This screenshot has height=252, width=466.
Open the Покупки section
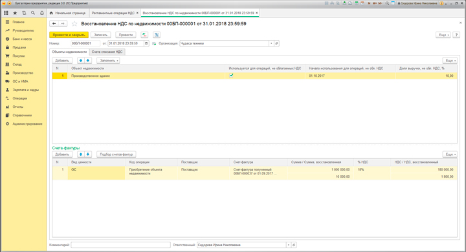(18, 56)
